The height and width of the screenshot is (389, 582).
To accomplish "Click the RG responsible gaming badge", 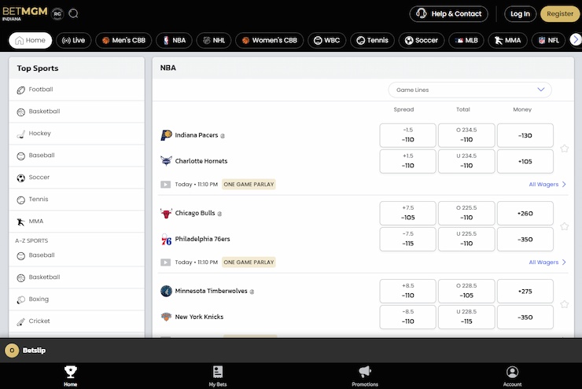I will (x=57, y=13).
